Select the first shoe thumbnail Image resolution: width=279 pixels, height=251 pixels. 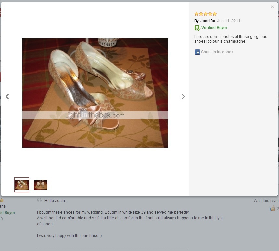point(22,185)
